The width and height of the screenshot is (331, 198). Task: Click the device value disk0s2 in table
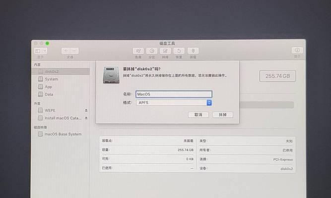tap(286, 168)
